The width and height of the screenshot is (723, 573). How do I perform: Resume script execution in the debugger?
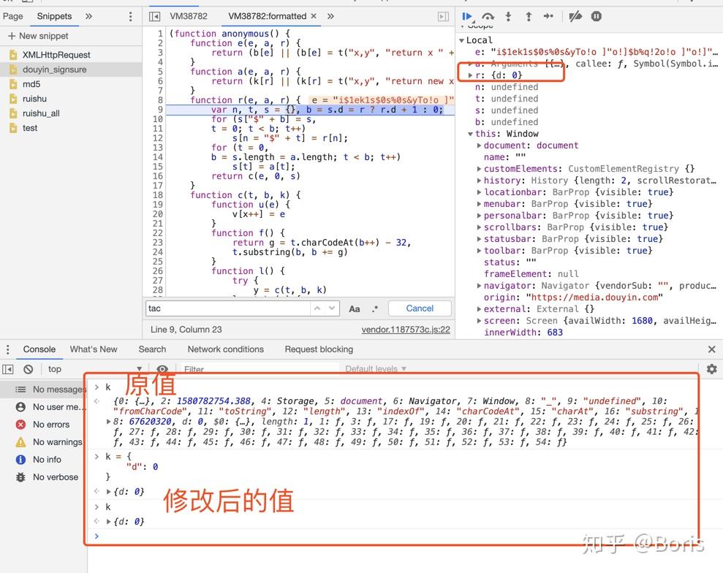[x=467, y=15]
